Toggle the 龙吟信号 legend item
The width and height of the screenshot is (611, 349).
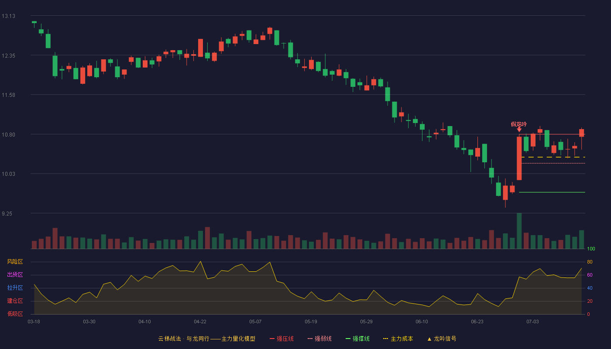tap(441, 339)
